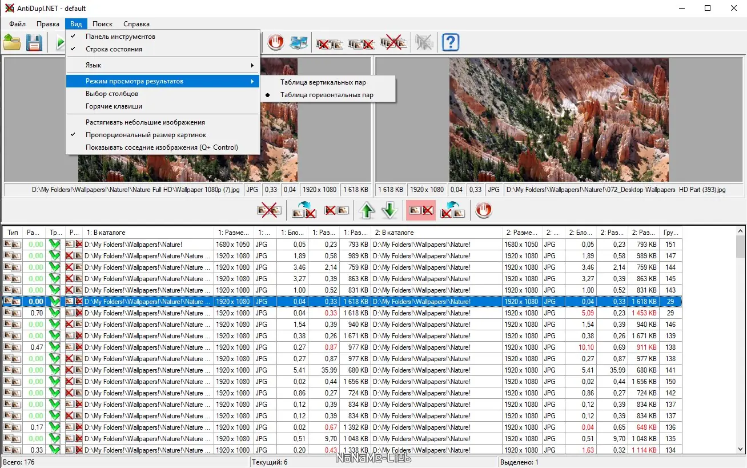Click the refresh results computers icon
Image resolution: width=747 pixels, height=468 pixels.
299,42
